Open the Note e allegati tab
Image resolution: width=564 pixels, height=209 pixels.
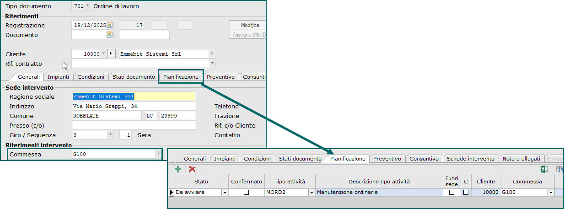coord(521,159)
